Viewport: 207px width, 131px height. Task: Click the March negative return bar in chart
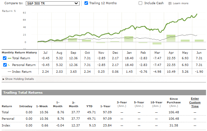(x=157, y=43)
